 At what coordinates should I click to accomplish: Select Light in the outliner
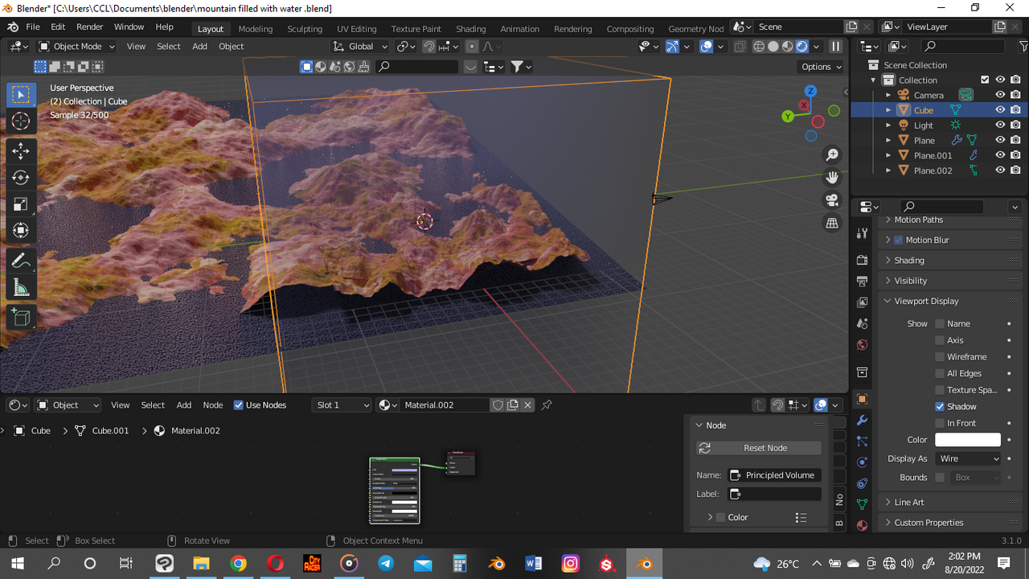click(x=924, y=125)
